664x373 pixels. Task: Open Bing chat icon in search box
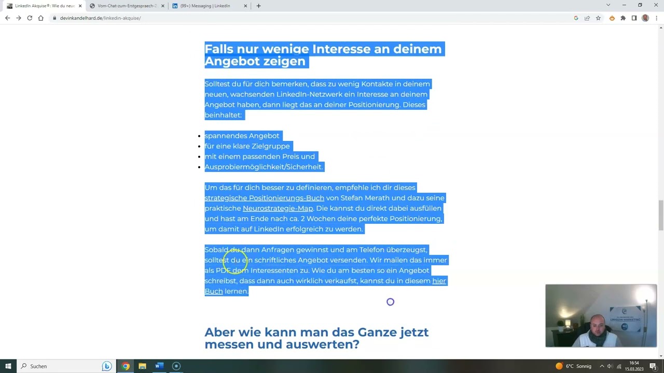107,366
